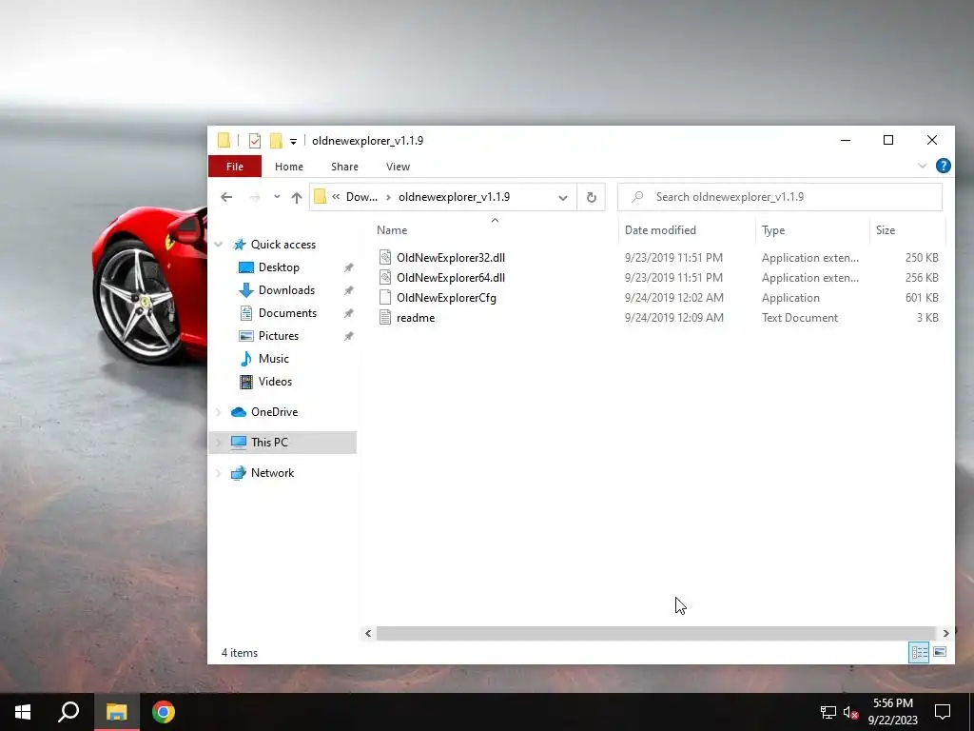The width and height of the screenshot is (974, 731).
Task: Open the Windows Start menu
Action: (23, 712)
